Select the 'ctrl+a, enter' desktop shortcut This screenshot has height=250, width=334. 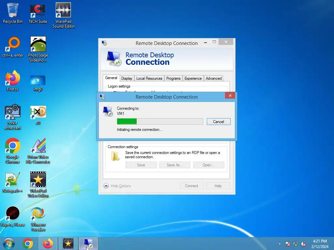(13, 47)
